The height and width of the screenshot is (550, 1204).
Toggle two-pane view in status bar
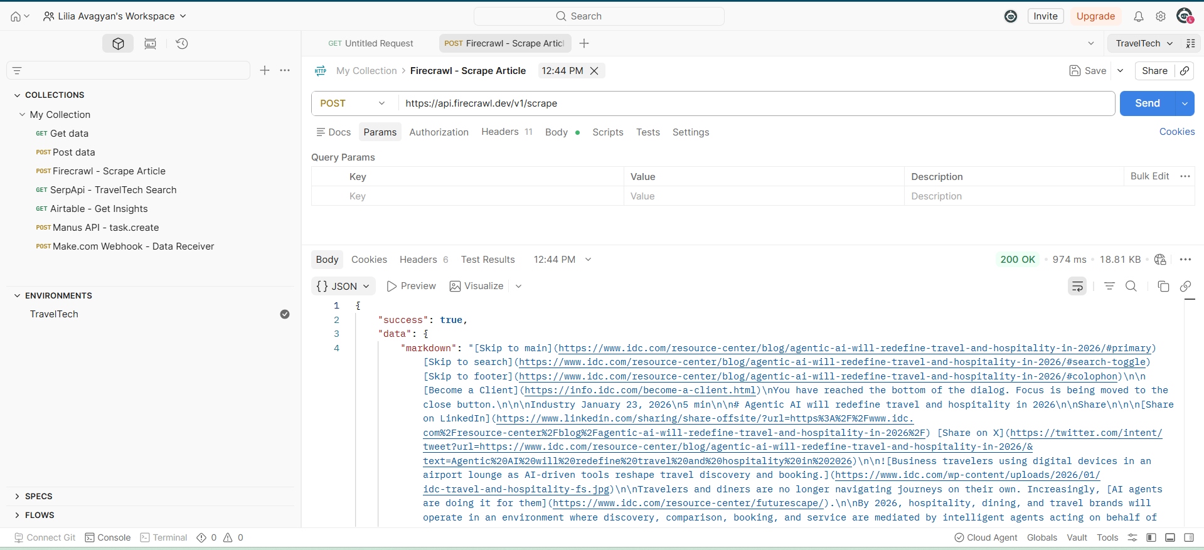[x=1170, y=537]
